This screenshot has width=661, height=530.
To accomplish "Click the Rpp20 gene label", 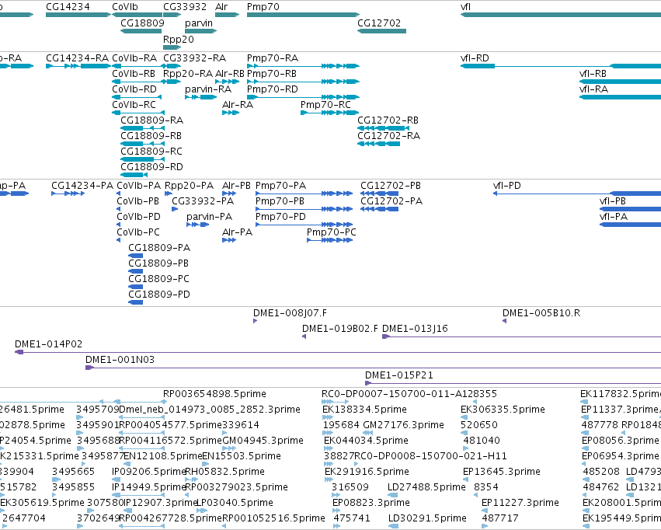I will coord(179,39).
